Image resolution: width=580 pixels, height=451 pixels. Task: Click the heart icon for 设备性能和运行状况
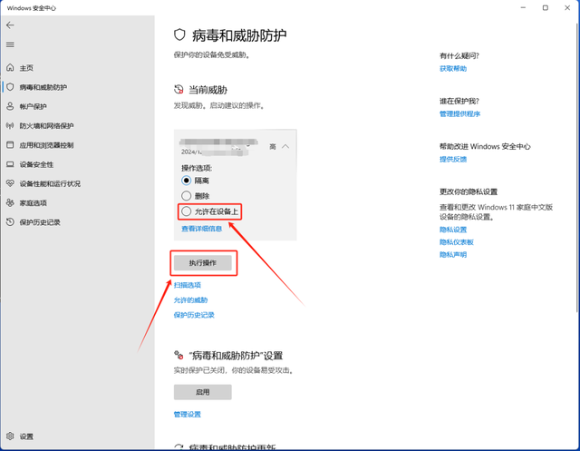point(10,183)
